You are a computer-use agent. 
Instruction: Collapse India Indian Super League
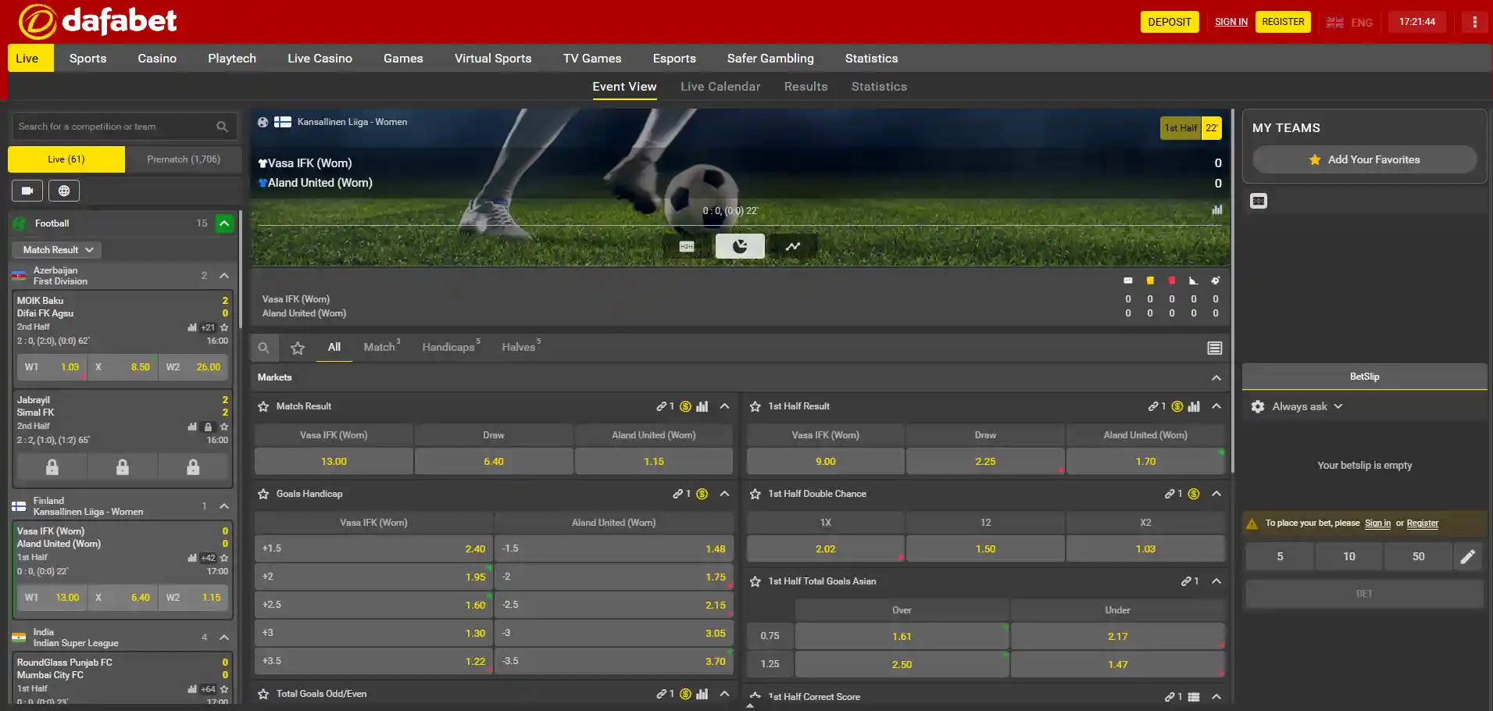[x=224, y=638]
